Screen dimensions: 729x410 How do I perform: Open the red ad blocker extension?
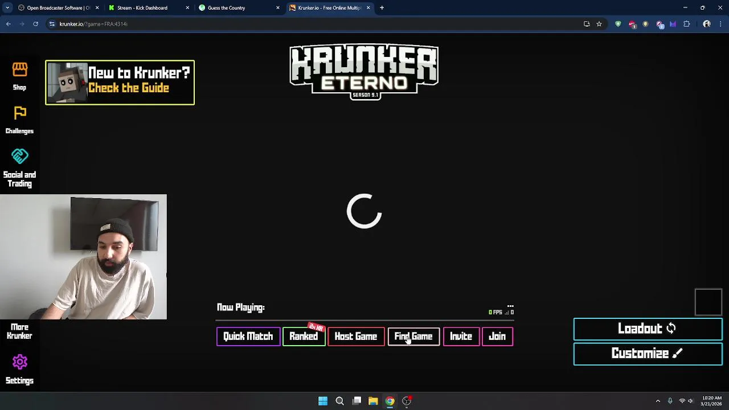[632, 24]
